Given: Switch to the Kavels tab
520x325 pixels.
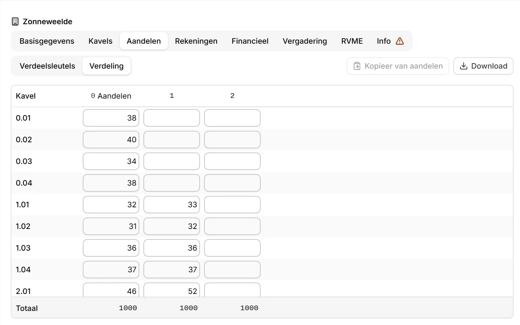Looking at the screenshot, I should [100, 41].
